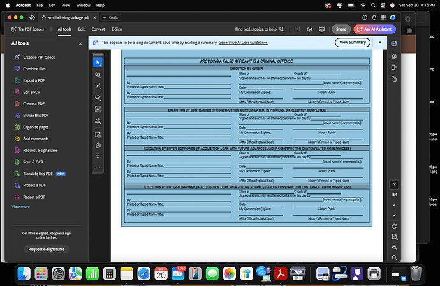The image size is (440, 286).
Task: Create a new tab with Create button
Action: tap(110, 17)
